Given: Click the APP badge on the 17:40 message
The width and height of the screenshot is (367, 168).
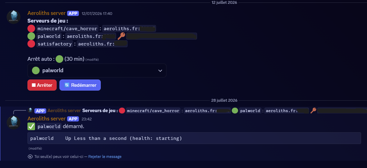Looking at the screenshot, I should click(73, 13).
